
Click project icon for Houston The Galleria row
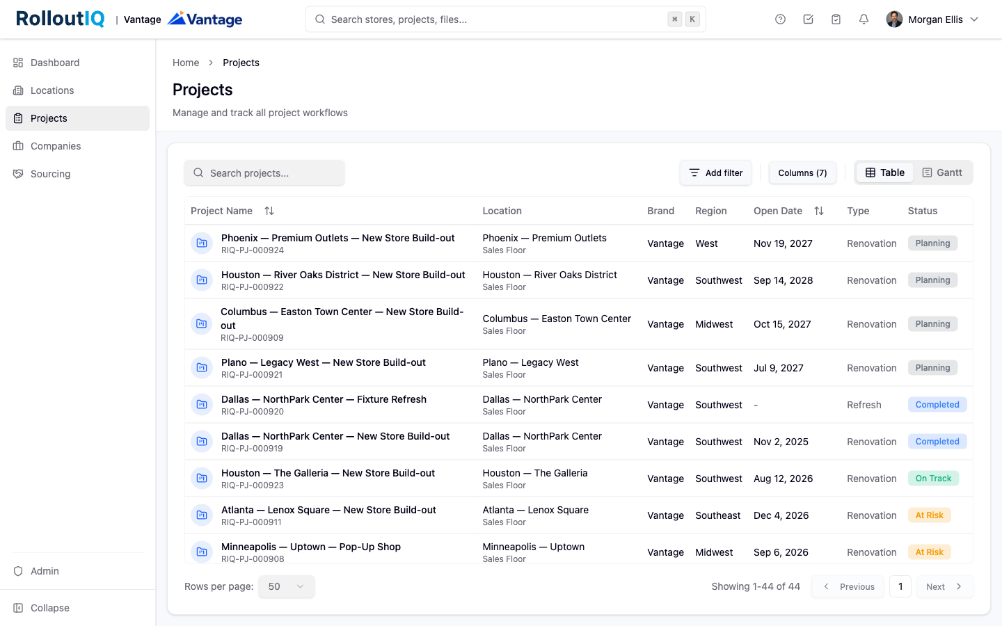202,479
